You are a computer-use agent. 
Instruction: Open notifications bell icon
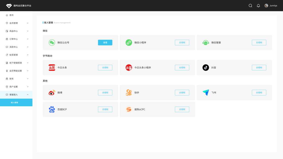[258, 6]
